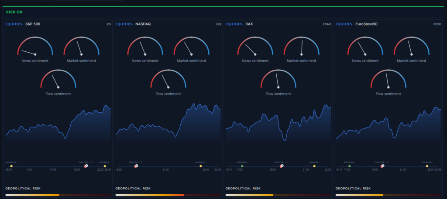Screen dimensions: 447x199
Task: Click the EuroStoxx50 Flow sentiment gauge
Action: 388,79
